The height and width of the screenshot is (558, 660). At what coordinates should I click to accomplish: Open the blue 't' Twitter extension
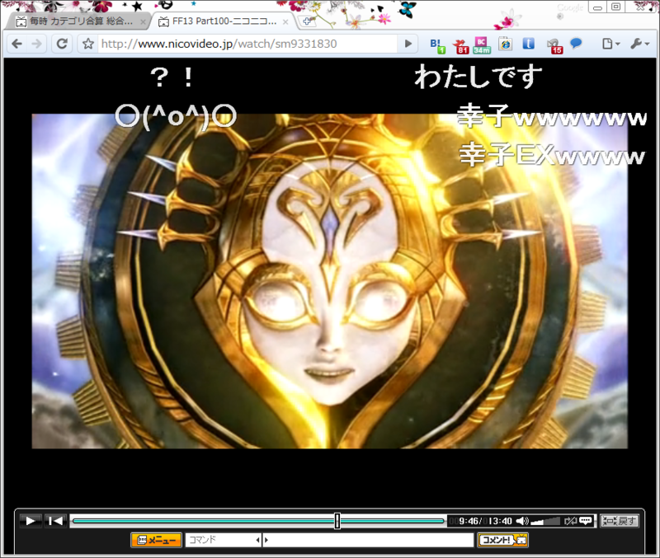528,44
